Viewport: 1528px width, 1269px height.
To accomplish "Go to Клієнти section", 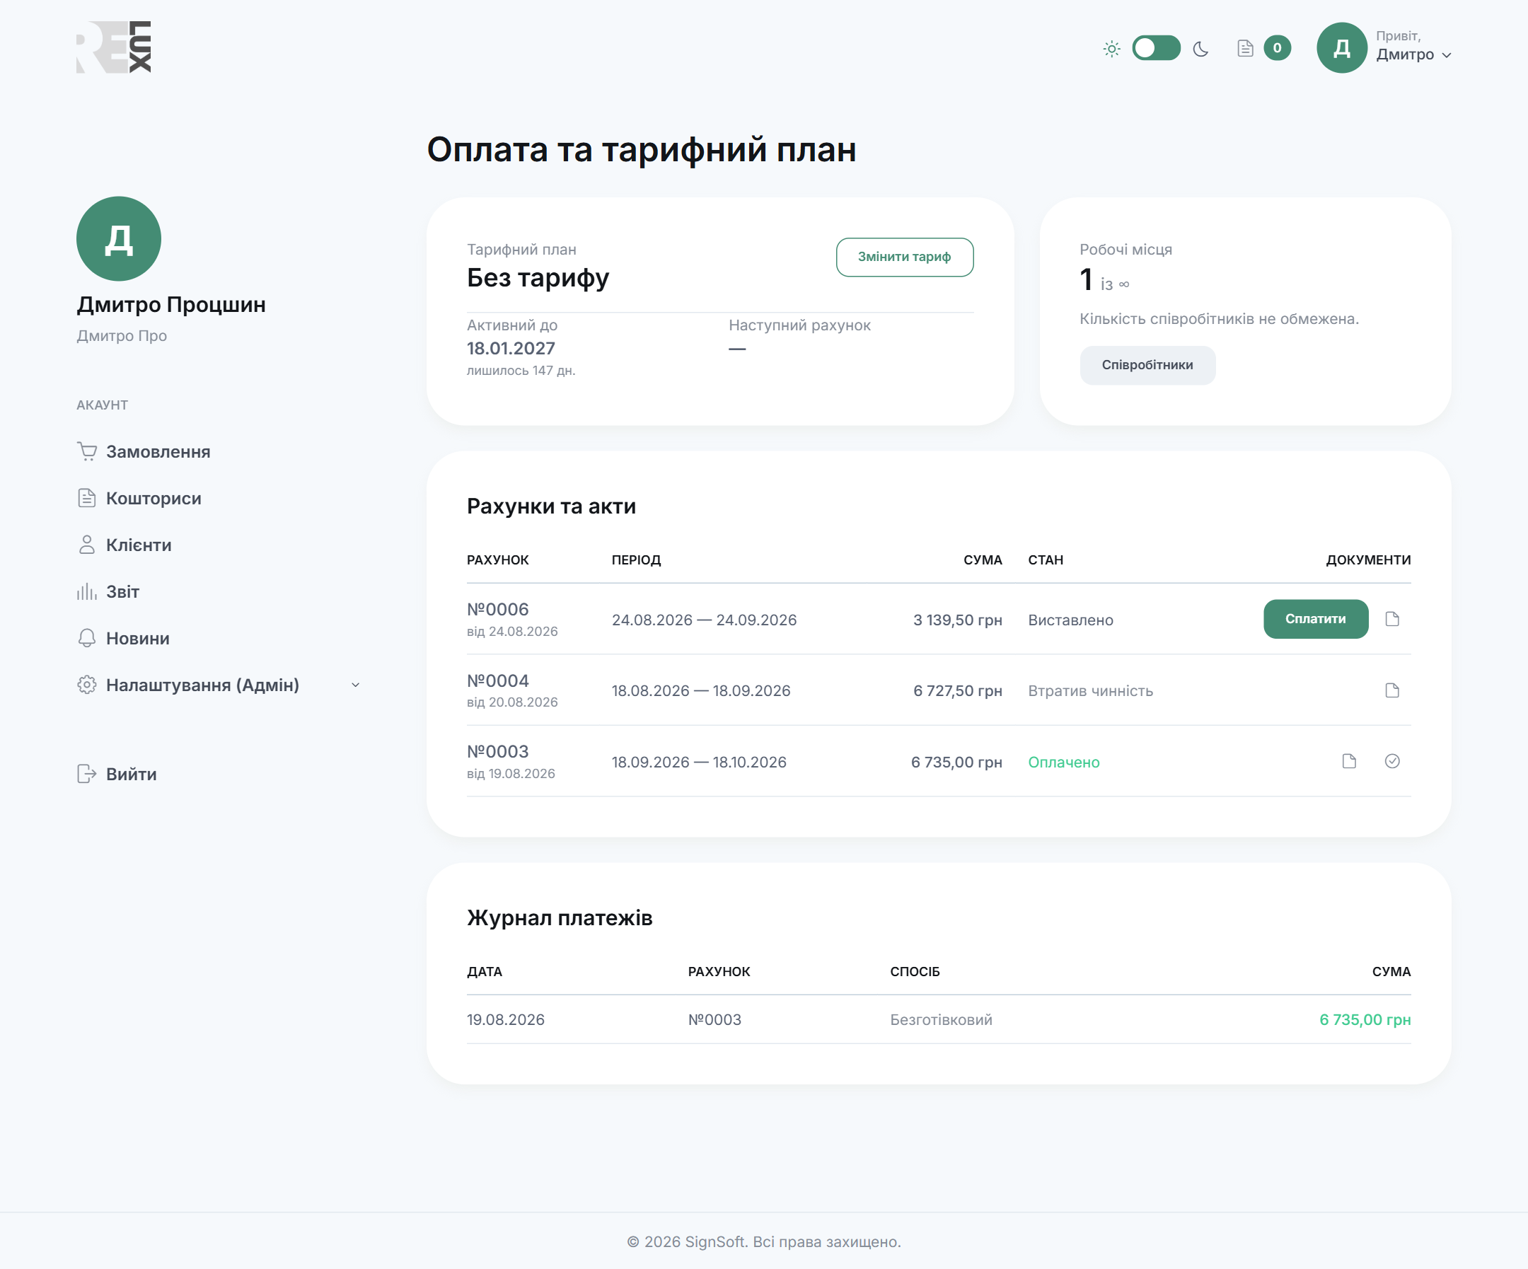I will point(125,545).
